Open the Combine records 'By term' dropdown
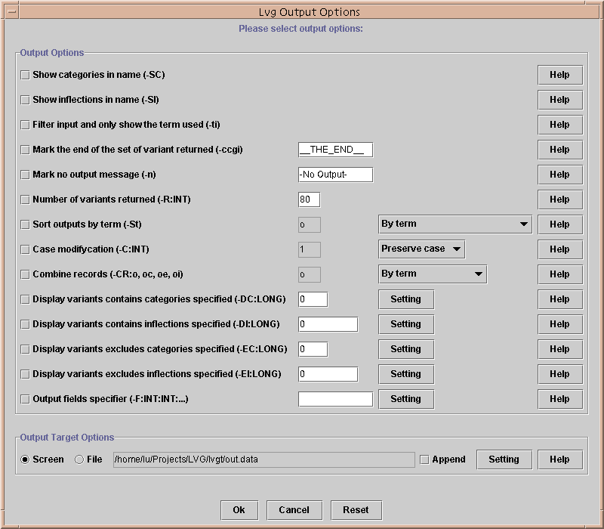Viewport: 604px width, 529px height. [x=432, y=274]
